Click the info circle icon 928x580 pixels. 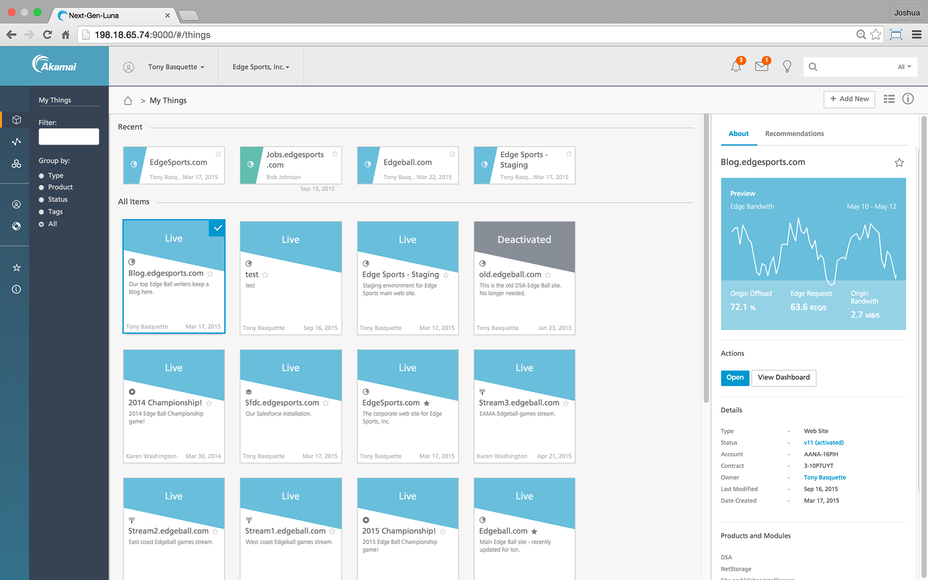[x=908, y=99]
